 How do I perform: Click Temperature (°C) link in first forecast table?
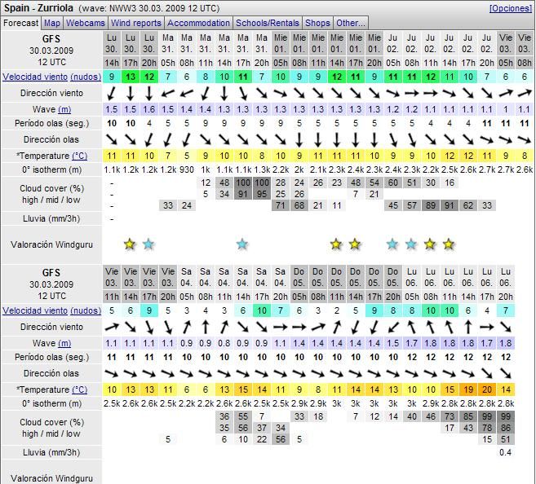tap(79, 156)
